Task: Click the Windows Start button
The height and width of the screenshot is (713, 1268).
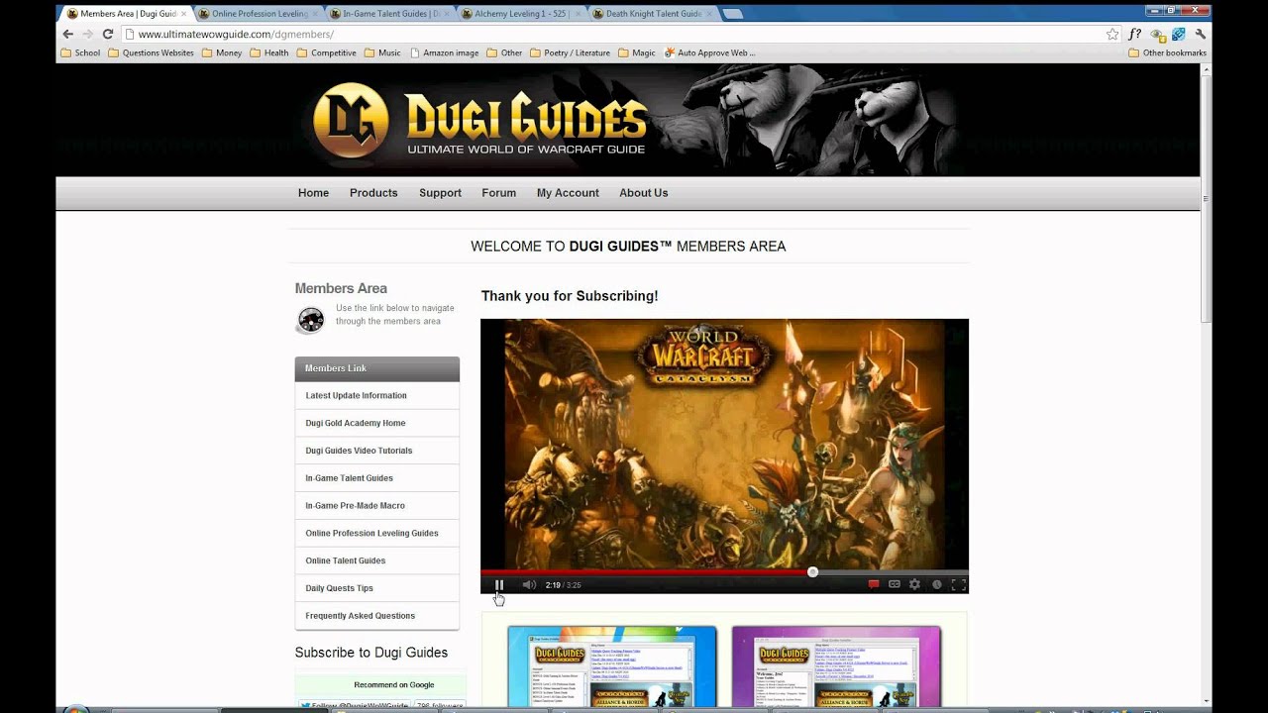Action: point(76,710)
